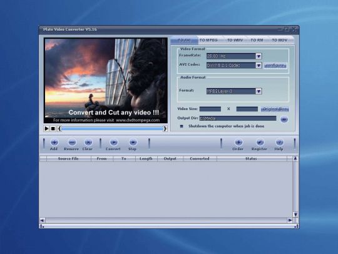Click the From column header
Viewport: 338px width, 254px height.
[102, 159]
